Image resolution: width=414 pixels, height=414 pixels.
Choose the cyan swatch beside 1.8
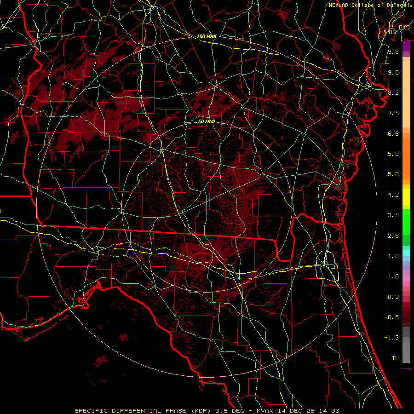[x=406, y=253]
